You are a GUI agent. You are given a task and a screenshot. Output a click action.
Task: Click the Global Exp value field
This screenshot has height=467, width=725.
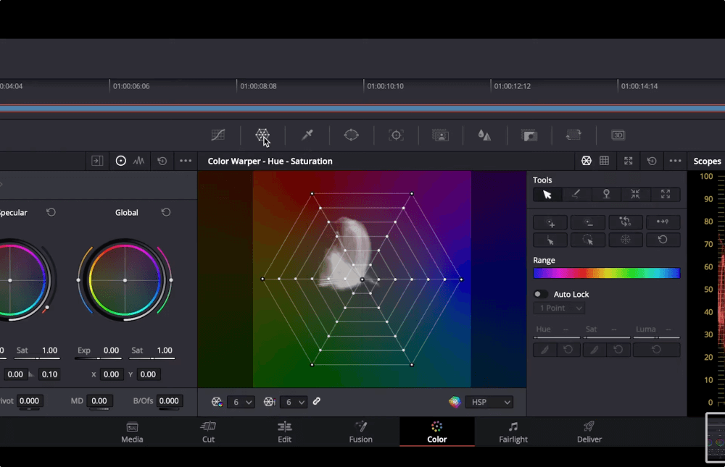click(111, 350)
